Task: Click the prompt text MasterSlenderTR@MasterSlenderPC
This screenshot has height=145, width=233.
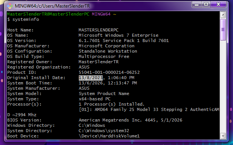Action: pyautogui.click(x=48, y=14)
